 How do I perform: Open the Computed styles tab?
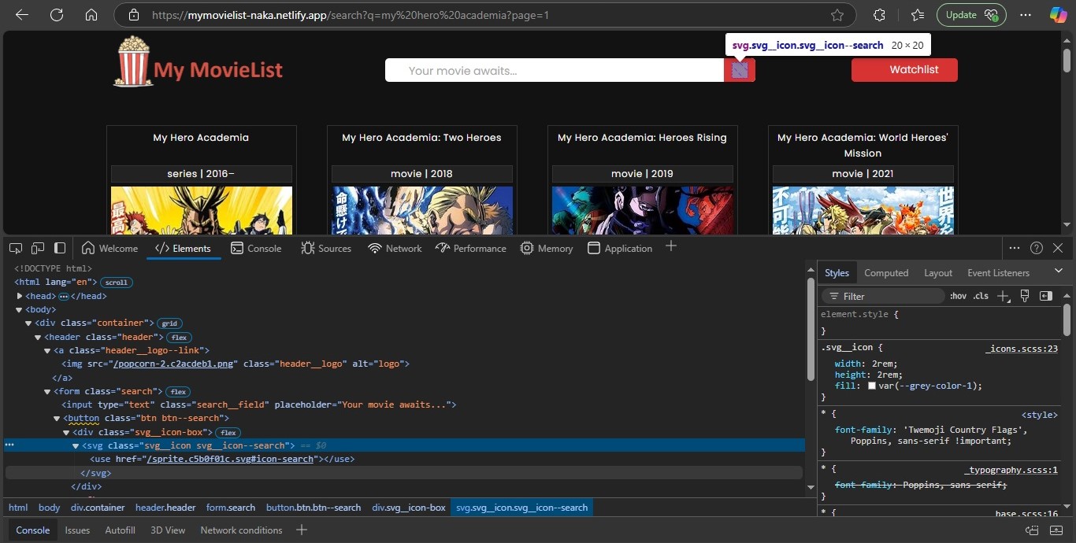click(x=886, y=272)
